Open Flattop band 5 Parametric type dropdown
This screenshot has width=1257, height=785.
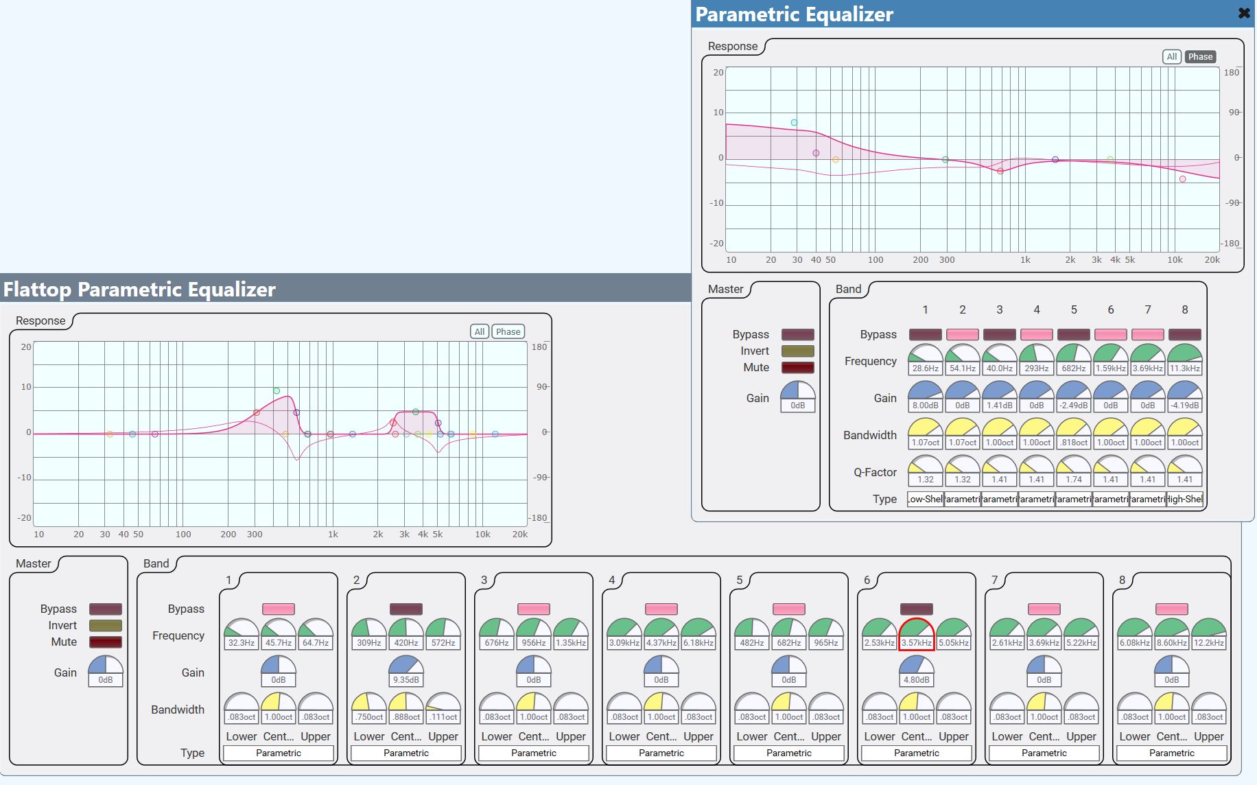pyautogui.click(x=789, y=753)
